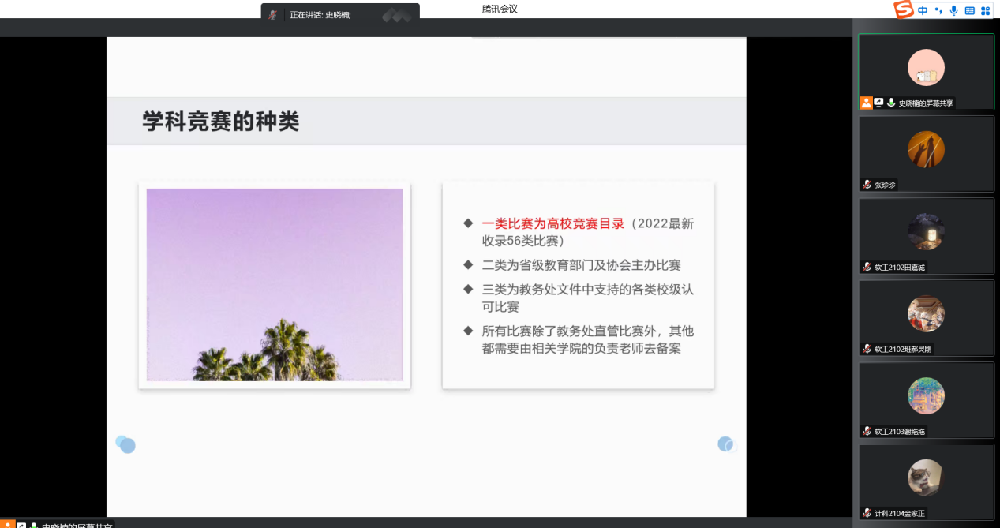Click 软工2103谢拖拖's colorful avatar
The width and height of the screenshot is (1000, 528).
coord(926,395)
